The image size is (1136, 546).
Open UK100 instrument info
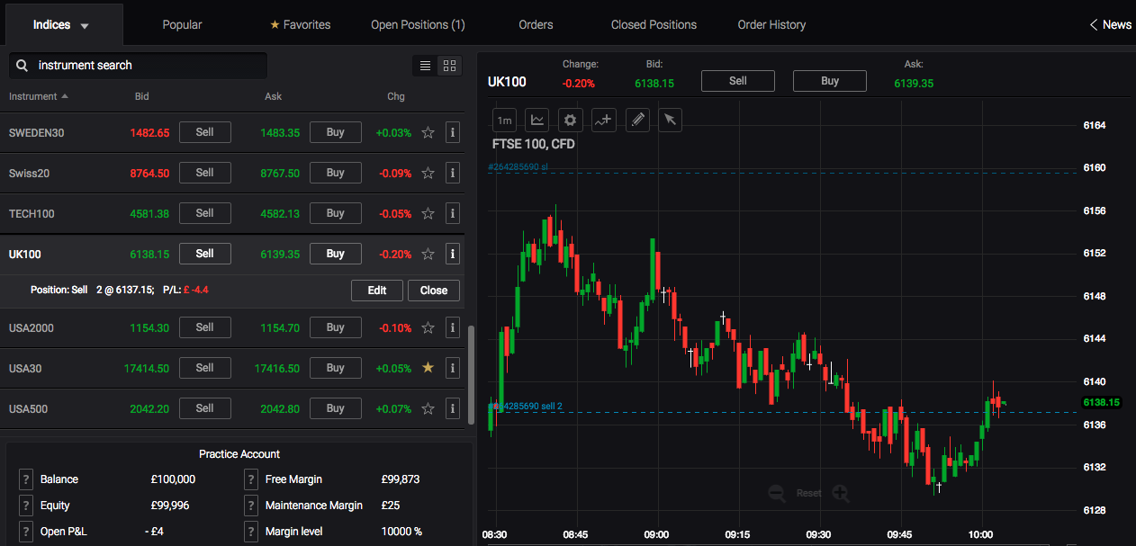(453, 254)
